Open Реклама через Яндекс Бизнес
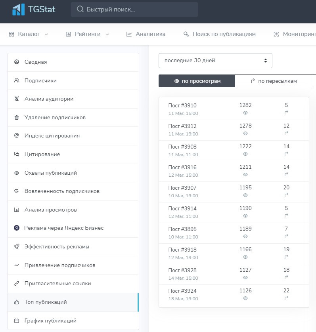 pos(73,228)
